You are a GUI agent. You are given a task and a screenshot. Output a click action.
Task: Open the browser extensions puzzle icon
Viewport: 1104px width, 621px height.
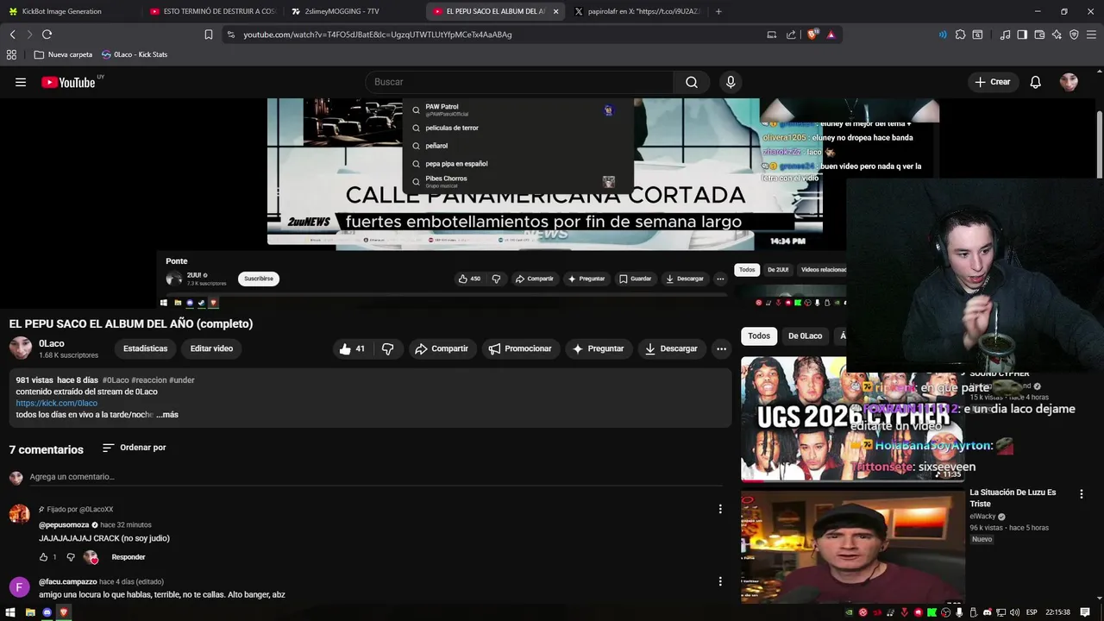[960, 34]
